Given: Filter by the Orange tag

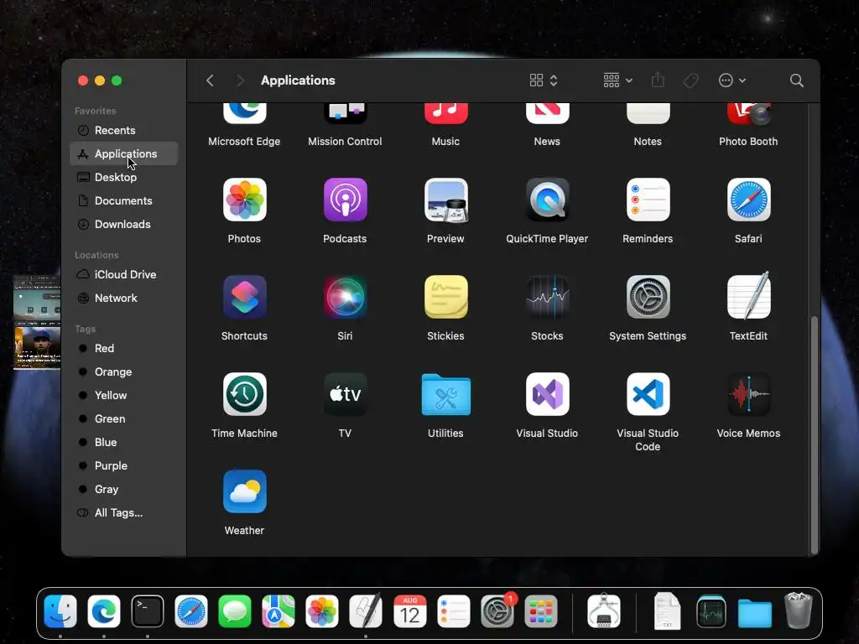Looking at the screenshot, I should (x=124, y=371).
